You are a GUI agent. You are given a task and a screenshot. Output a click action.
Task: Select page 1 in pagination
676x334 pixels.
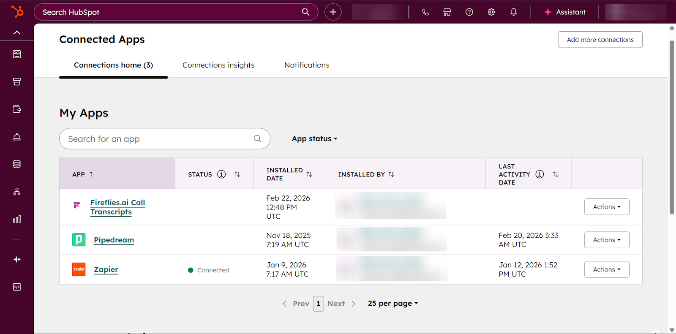click(x=318, y=304)
